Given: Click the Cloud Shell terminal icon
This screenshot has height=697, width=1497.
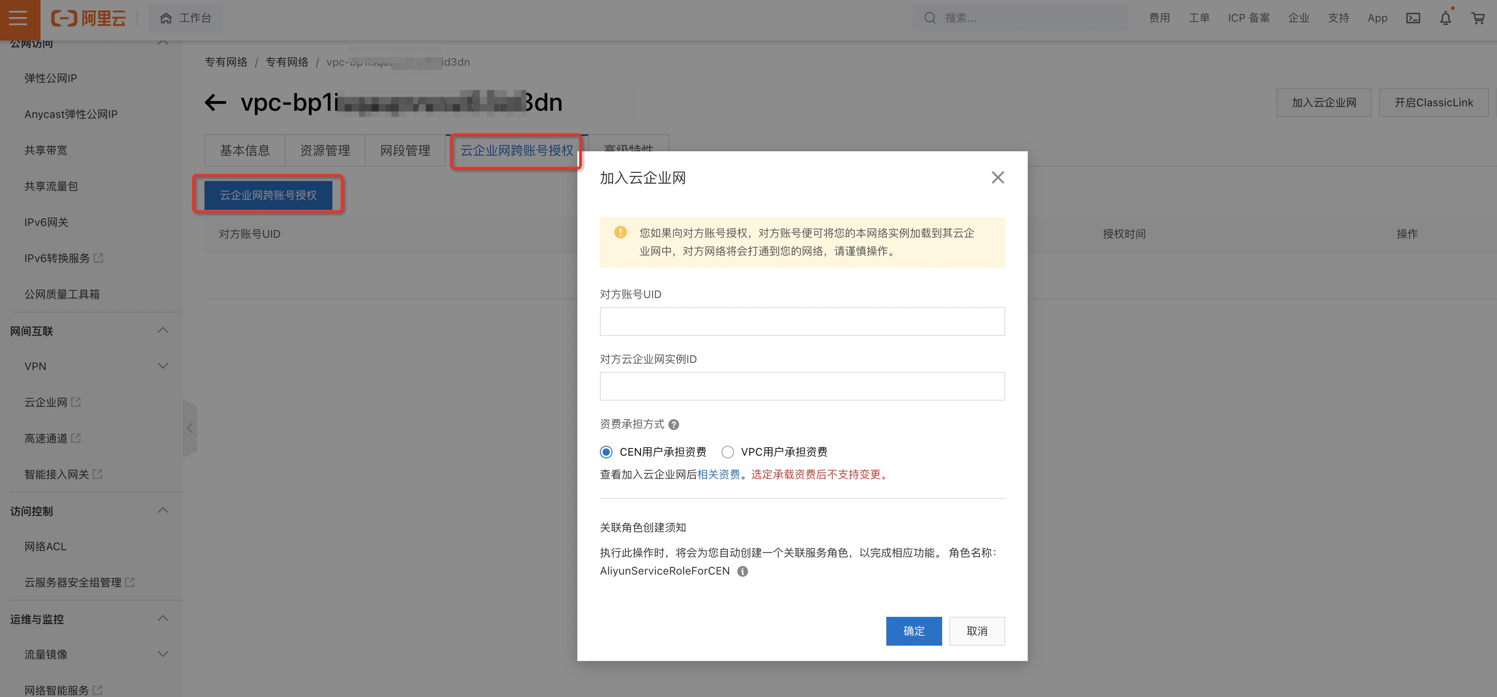Looking at the screenshot, I should pos(1413,18).
